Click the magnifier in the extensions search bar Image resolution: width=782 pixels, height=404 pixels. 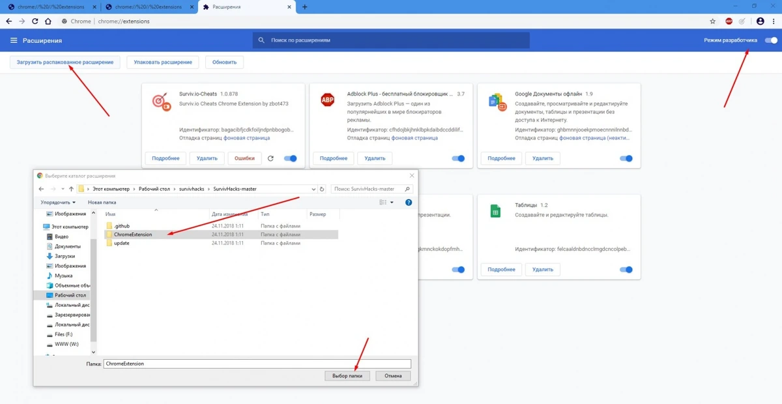[262, 40]
